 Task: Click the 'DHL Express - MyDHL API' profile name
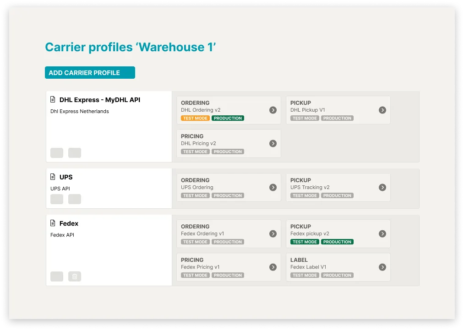pyautogui.click(x=100, y=100)
